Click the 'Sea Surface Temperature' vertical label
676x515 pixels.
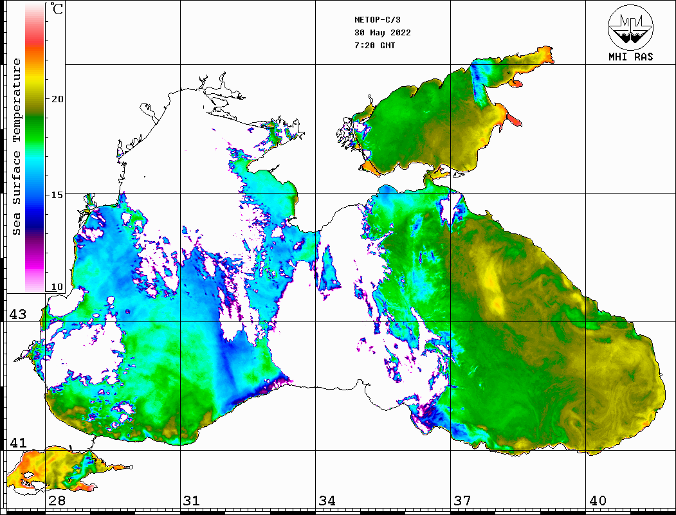17,147
